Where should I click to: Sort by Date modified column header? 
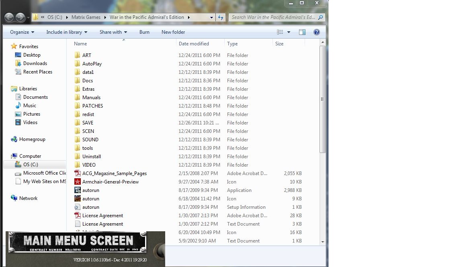tap(194, 44)
